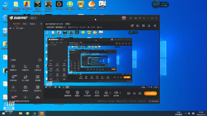Screen dimensions: 207x116
Task: Open the 弹幕秀 danmaku show tool
Action: click(x=25, y=88)
